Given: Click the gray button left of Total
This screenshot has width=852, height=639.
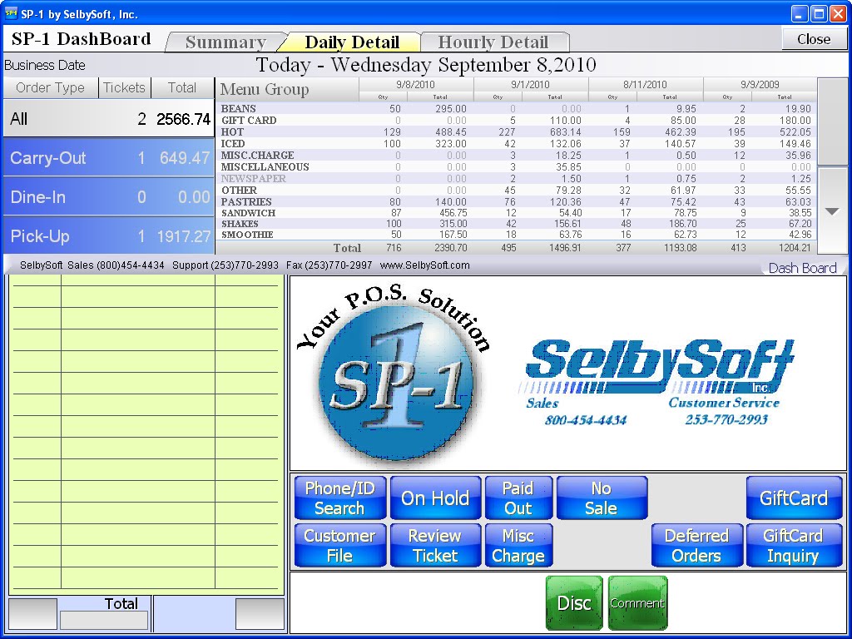Looking at the screenshot, I should [33, 615].
